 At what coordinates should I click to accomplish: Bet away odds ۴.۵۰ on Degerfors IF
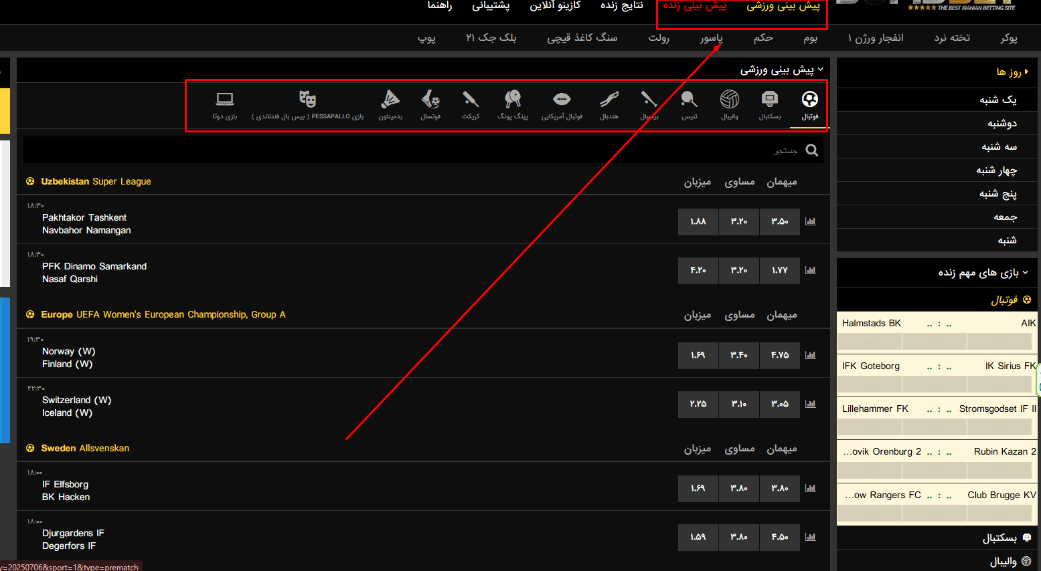pos(780,537)
